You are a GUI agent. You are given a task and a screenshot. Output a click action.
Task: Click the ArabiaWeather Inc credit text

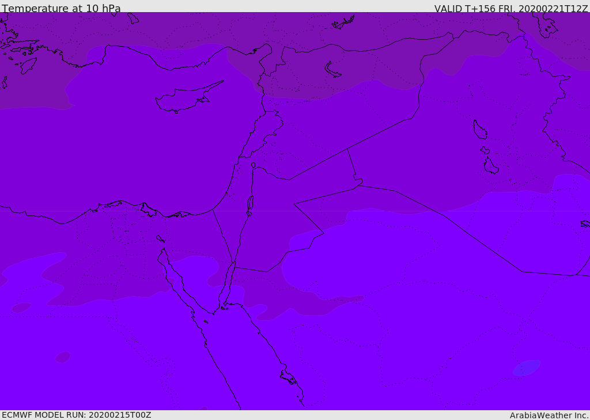[x=549, y=415]
